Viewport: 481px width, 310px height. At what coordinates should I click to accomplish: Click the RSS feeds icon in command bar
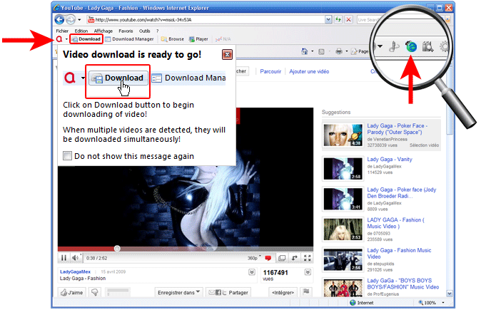click(x=321, y=51)
